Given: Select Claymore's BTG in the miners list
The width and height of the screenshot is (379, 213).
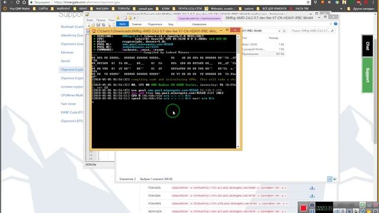Looking at the screenshot, I should click(72, 121).
